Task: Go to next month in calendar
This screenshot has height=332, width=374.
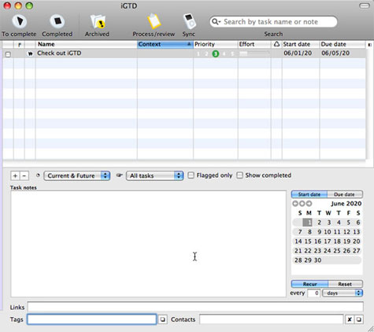Action: (x=309, y=204)
